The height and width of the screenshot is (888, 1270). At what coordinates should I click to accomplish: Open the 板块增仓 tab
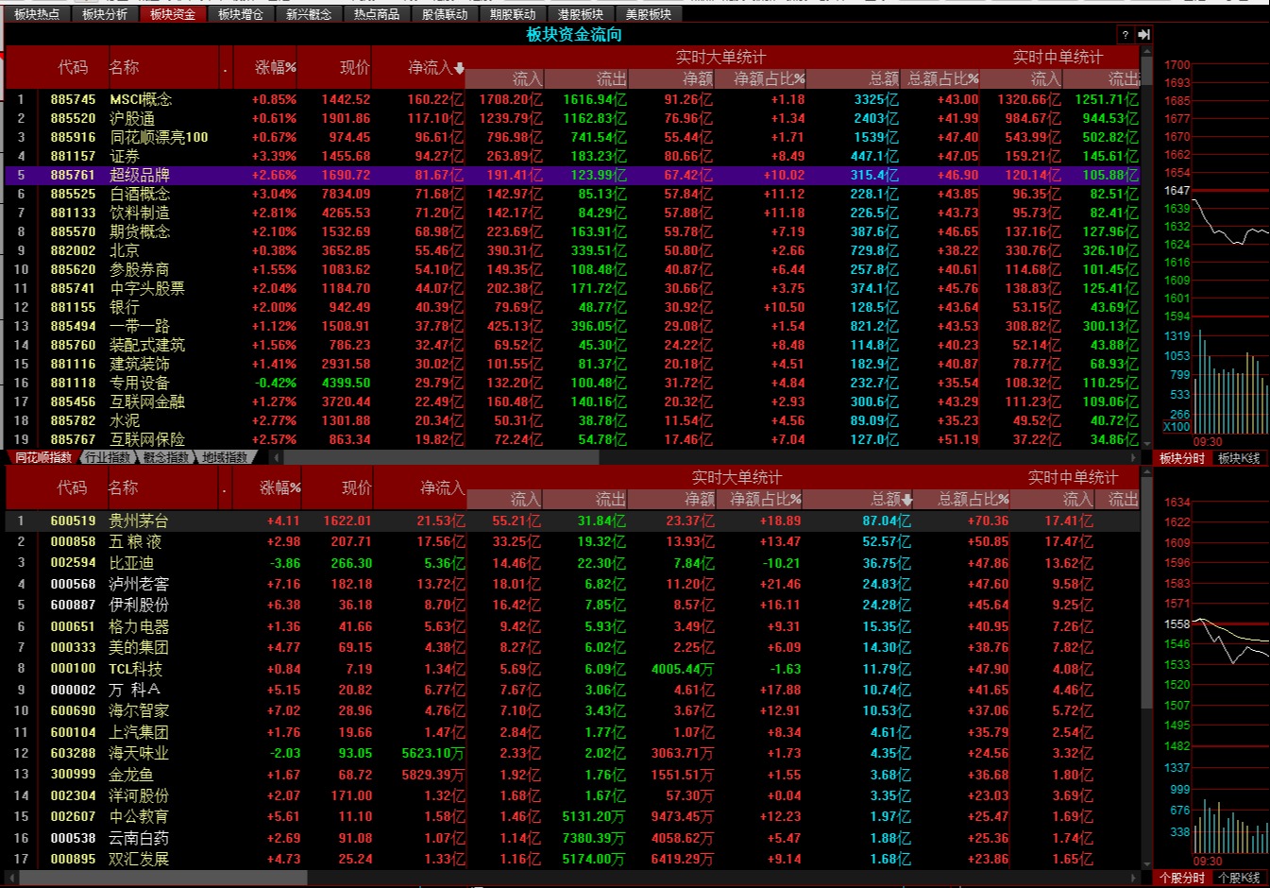(241, 14)
